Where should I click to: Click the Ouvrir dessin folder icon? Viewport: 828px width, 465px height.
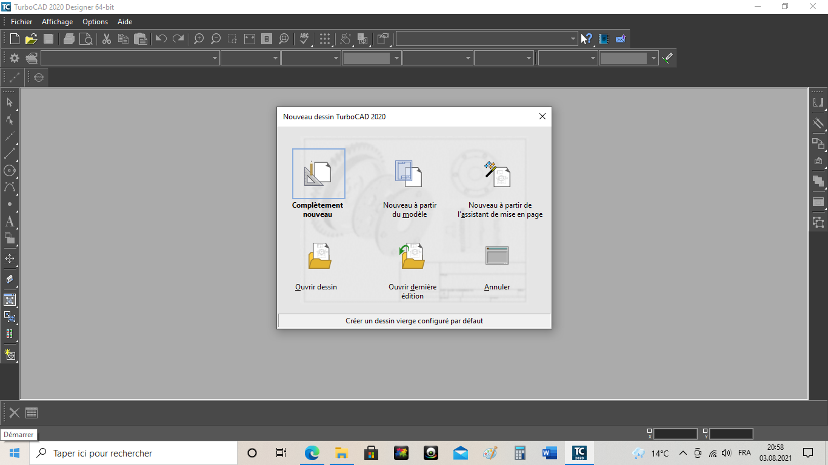click(x=319, y=257)
